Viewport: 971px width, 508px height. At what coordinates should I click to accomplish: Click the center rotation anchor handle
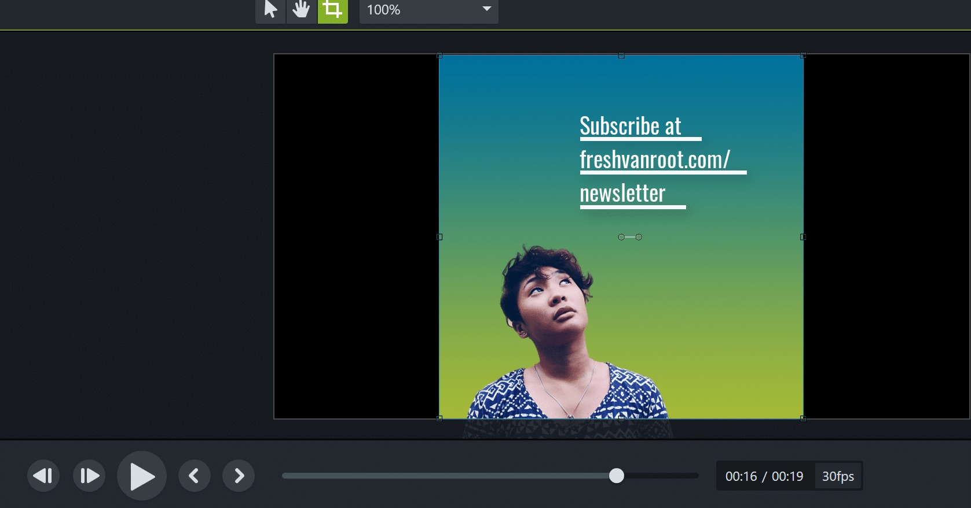coord(621,237)
